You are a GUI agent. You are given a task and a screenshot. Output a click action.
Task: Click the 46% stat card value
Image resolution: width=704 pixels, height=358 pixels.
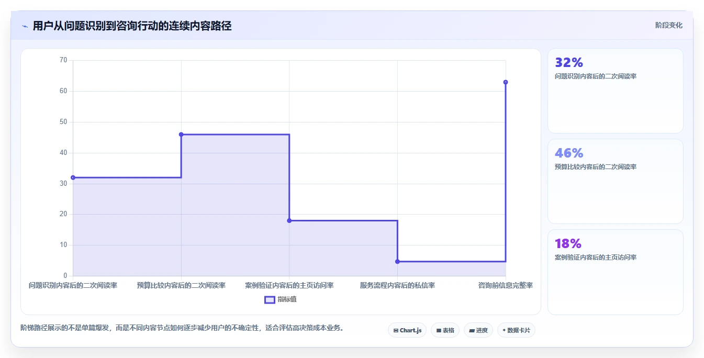(569, 153)
